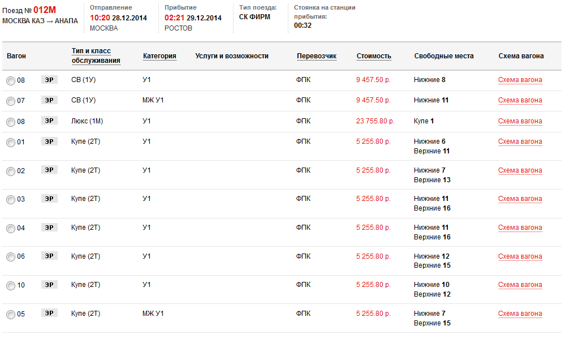This screenshot has width=566, height=343.
Task: Click the ЭР badge for wagon 04
Action: (x=49, y=228)
